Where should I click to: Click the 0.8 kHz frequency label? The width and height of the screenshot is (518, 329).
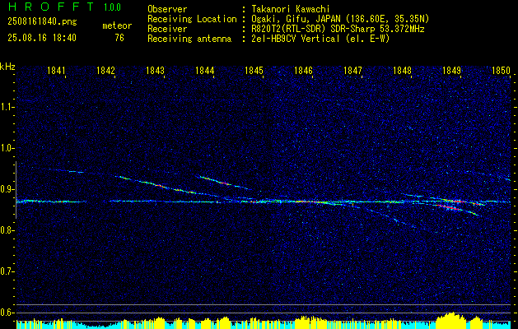tap(7, 230)
